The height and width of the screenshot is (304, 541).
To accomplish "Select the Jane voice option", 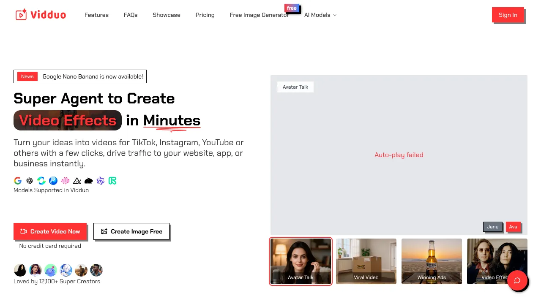I will click(492, 227).
